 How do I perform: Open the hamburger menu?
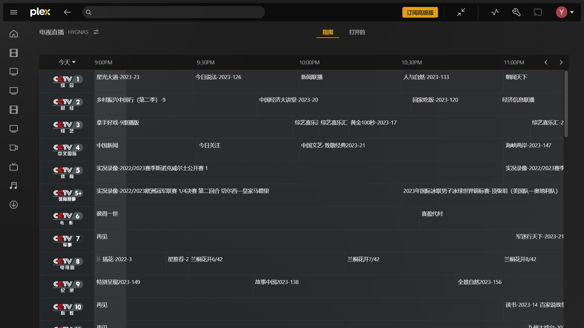tap(14, 12)
